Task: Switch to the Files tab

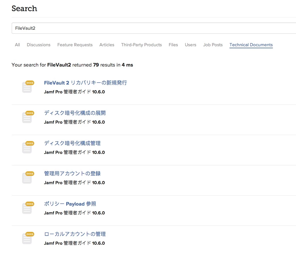Action: (173, 45)
